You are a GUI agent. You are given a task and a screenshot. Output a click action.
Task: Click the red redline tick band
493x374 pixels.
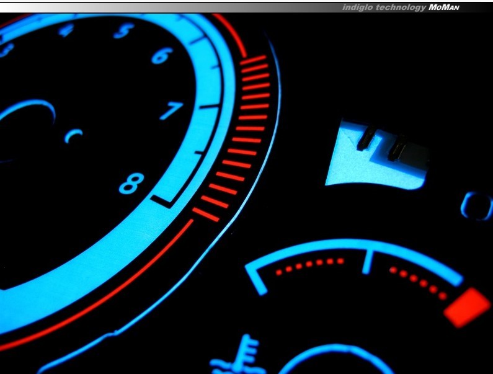click(239, 136)
